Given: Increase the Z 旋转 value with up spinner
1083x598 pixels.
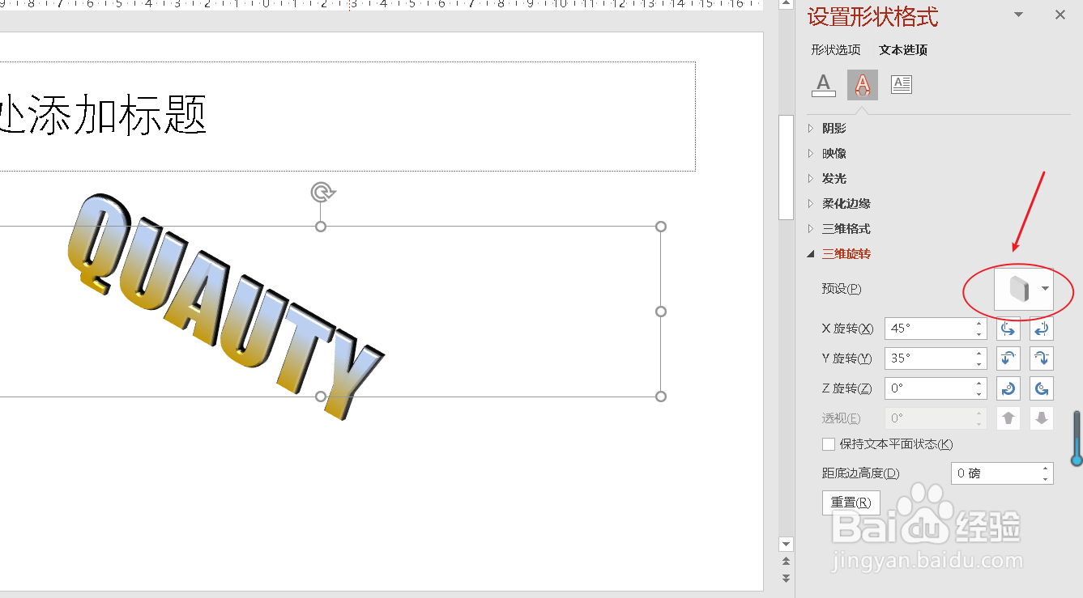Looking at the screenshot, I should (x=979, y=384).
